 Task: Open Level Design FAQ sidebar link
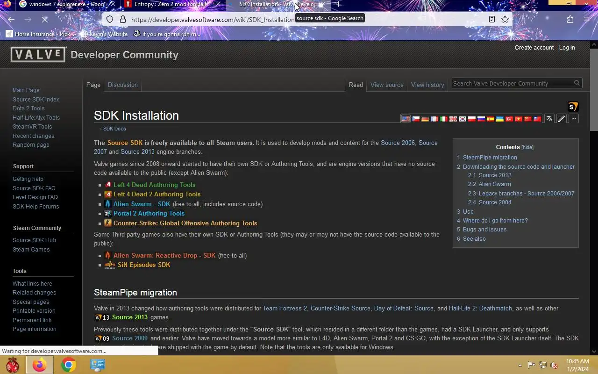[35, 197]
